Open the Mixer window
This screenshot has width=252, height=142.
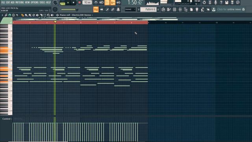click(x=180, y=9)
